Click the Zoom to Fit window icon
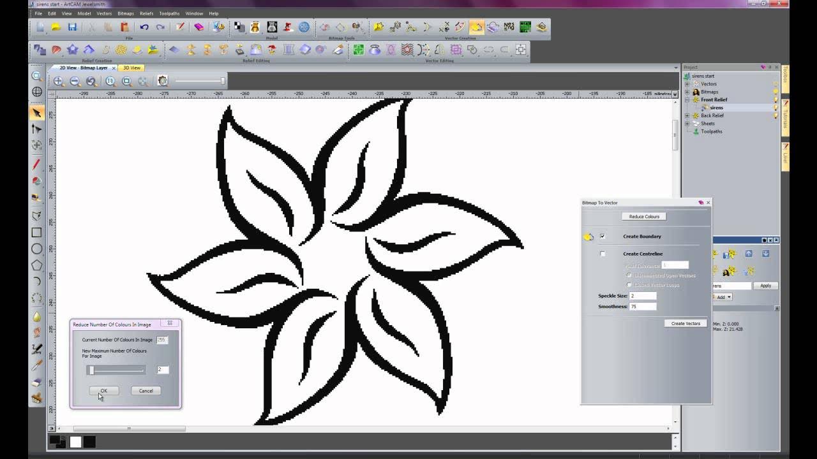 (126, 81)
